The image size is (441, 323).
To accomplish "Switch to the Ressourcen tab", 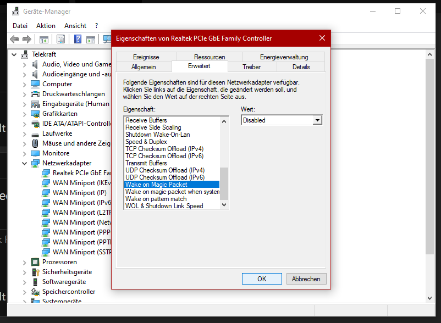I will 210,57.
